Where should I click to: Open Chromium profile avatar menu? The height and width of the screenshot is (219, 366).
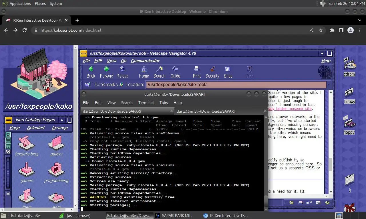pyautogui.click(x=350, y=30)
